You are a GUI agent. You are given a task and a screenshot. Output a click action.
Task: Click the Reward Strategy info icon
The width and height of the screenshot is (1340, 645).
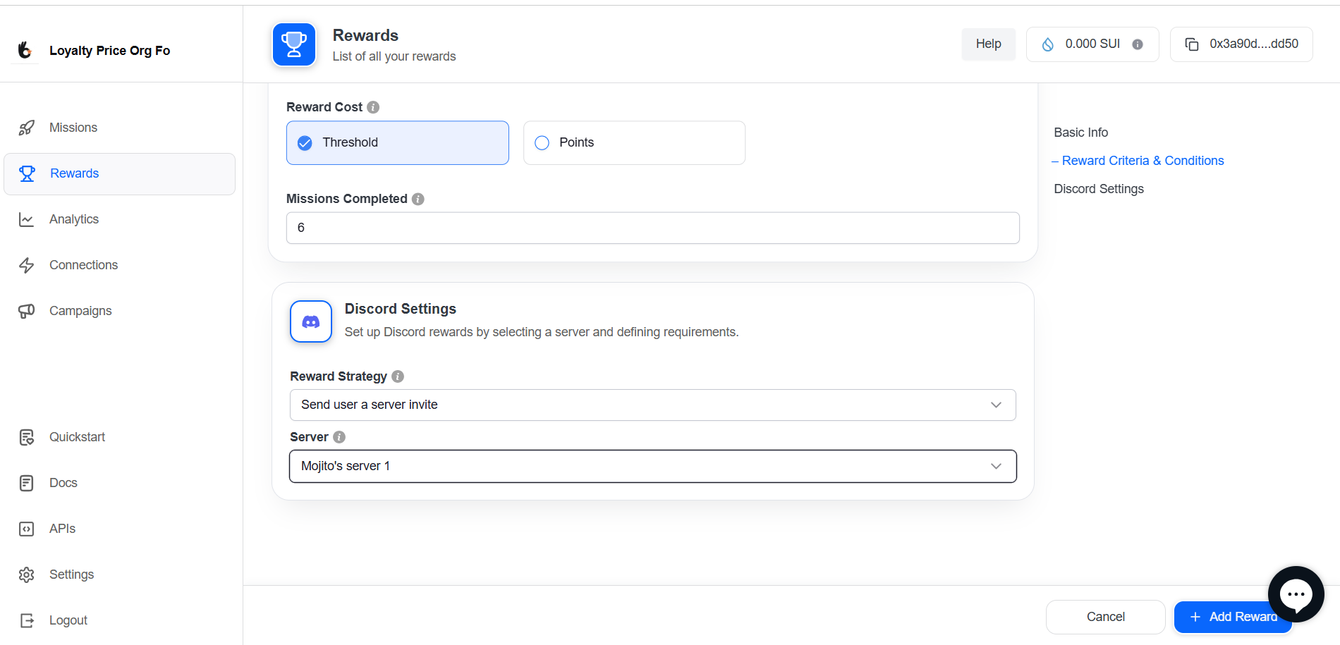[398, 376]
